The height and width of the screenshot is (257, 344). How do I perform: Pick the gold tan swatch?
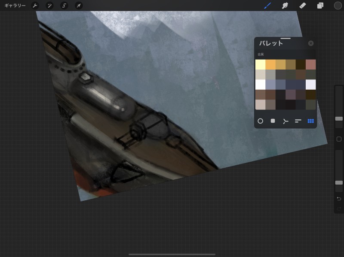coord(281,64)
